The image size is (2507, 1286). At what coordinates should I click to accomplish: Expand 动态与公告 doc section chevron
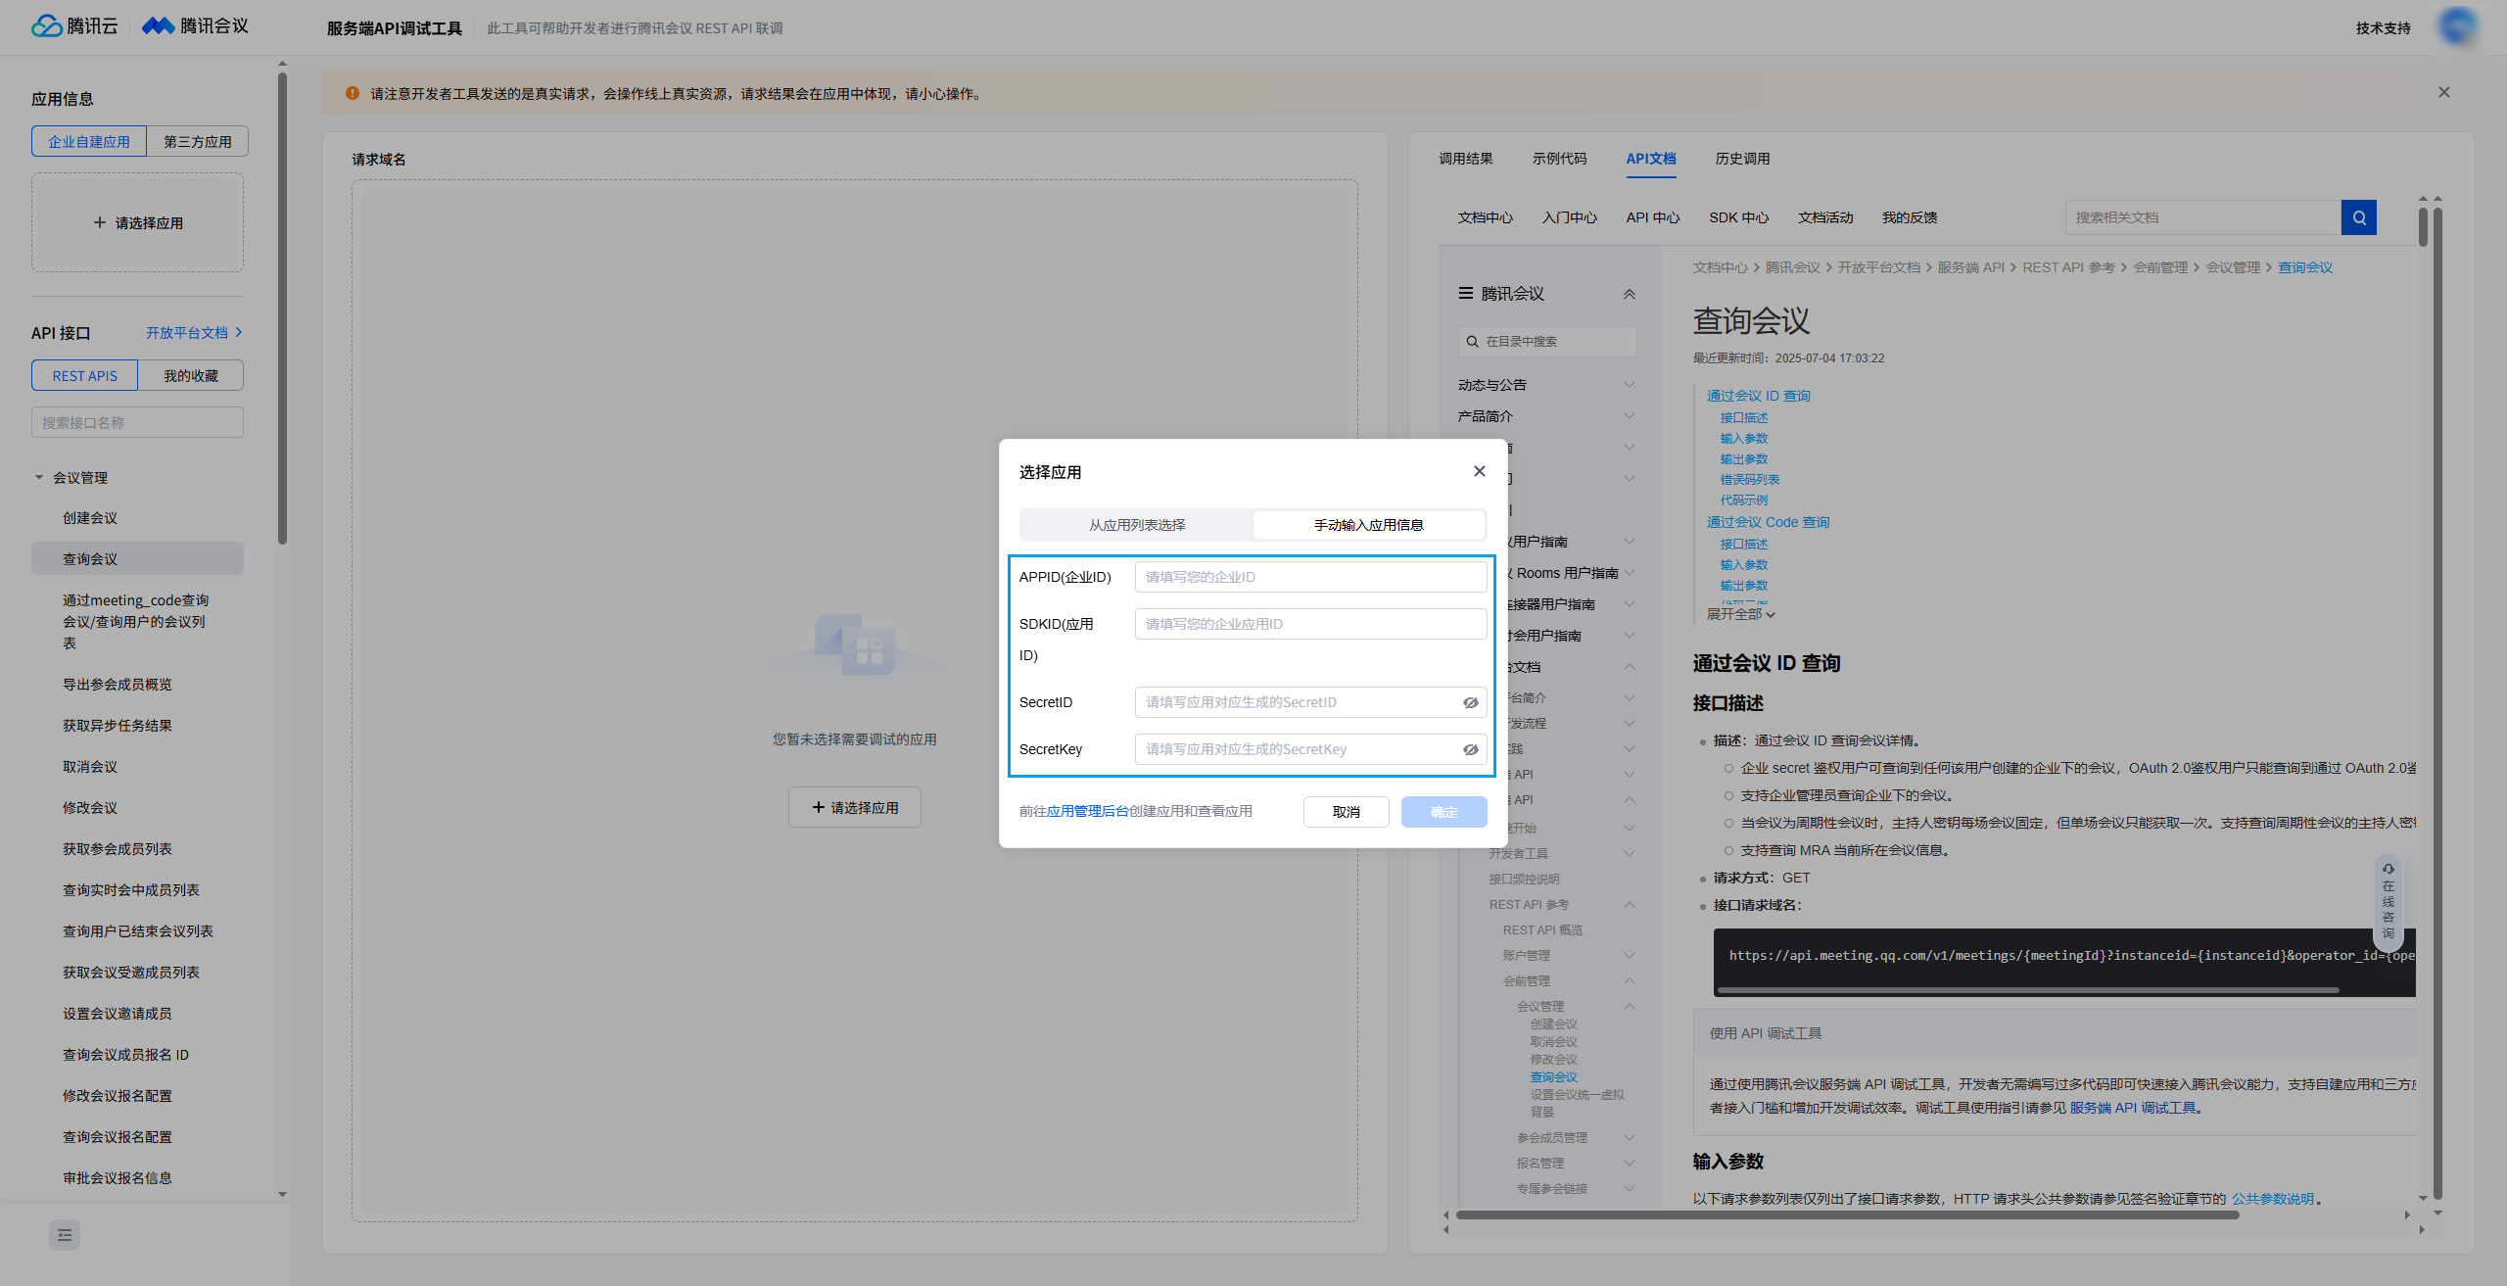click(x=1629, y=385)
